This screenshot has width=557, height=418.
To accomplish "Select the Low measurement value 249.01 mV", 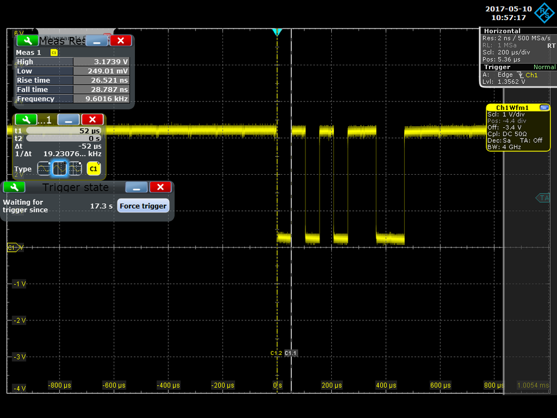I will pyautogui.click(x=101, y=71).
